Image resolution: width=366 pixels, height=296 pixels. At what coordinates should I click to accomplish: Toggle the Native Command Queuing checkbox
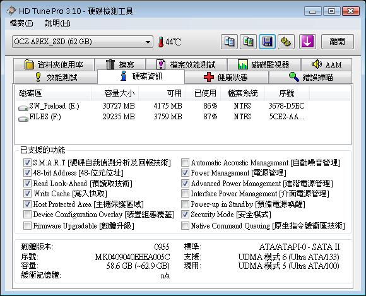185,226
